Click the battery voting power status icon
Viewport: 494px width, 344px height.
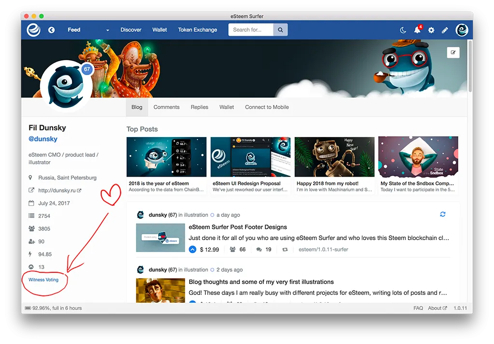28,308
